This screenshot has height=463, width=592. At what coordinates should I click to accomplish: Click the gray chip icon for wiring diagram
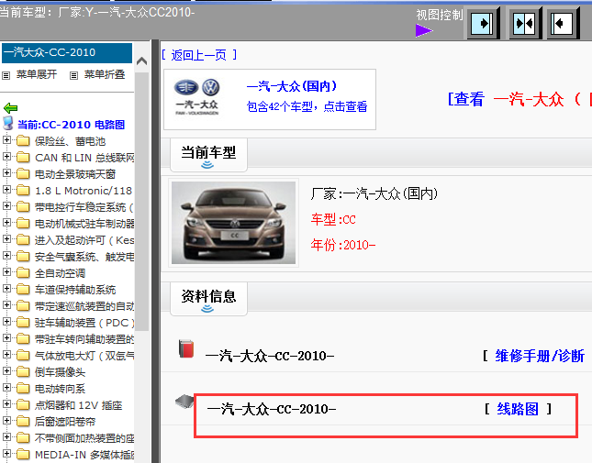(184, 401)
